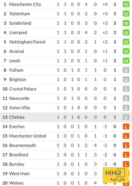Viewport: 132px width, 186px height.
Task: Open the Crystal Palace team name
Action: click(23, 89)
